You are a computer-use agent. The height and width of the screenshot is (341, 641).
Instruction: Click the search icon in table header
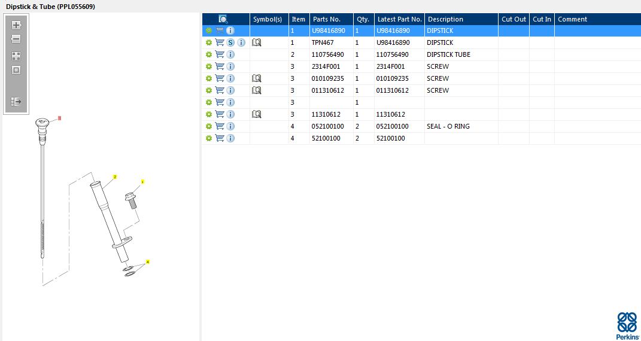point(223,19)
